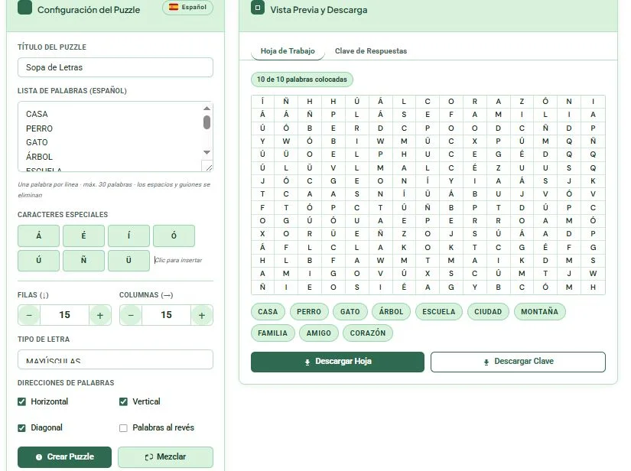Switch to the Clave de Respuestas tab
631x471 pixels.
coord(371,51)
